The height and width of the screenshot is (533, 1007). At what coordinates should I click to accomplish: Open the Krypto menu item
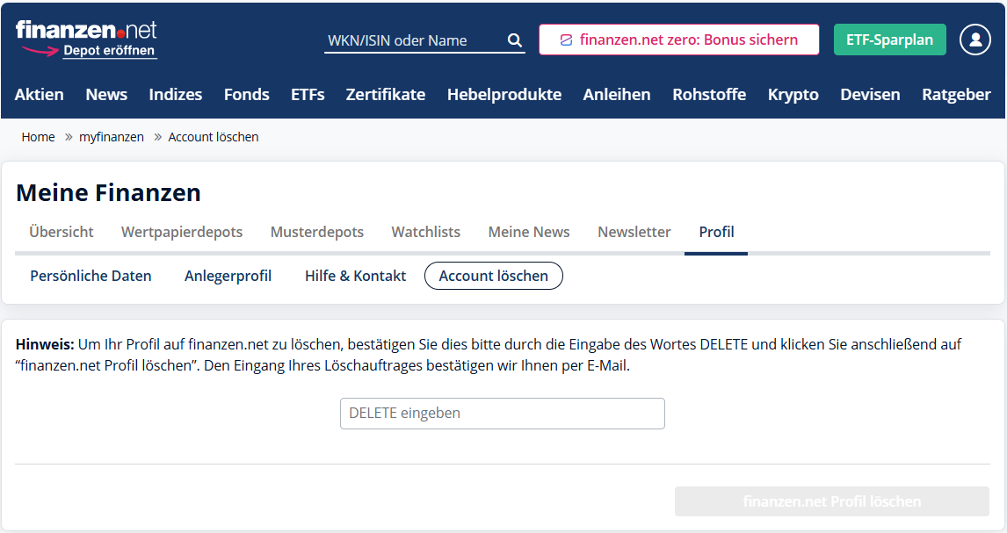point(793,94)
